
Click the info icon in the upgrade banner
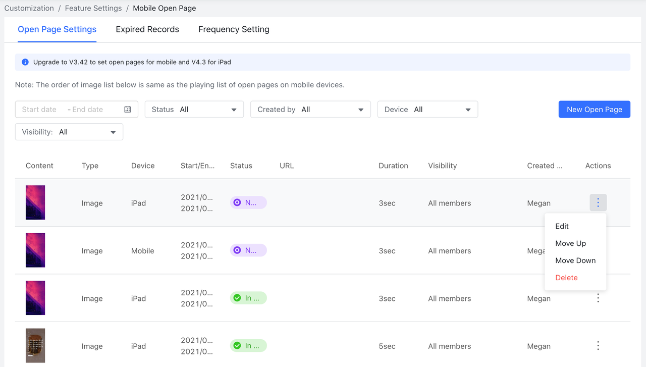(25, 62)
